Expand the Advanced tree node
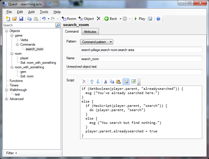This screenshot has width=209, height=159. [x=7, y=99]
